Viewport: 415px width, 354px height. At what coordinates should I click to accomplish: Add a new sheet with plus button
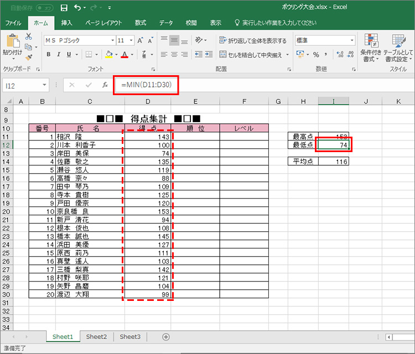[166, 336]
